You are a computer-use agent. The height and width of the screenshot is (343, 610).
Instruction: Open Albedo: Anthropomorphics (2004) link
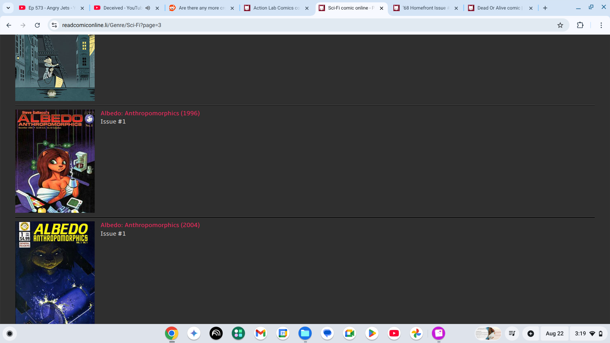click(150, 225)
